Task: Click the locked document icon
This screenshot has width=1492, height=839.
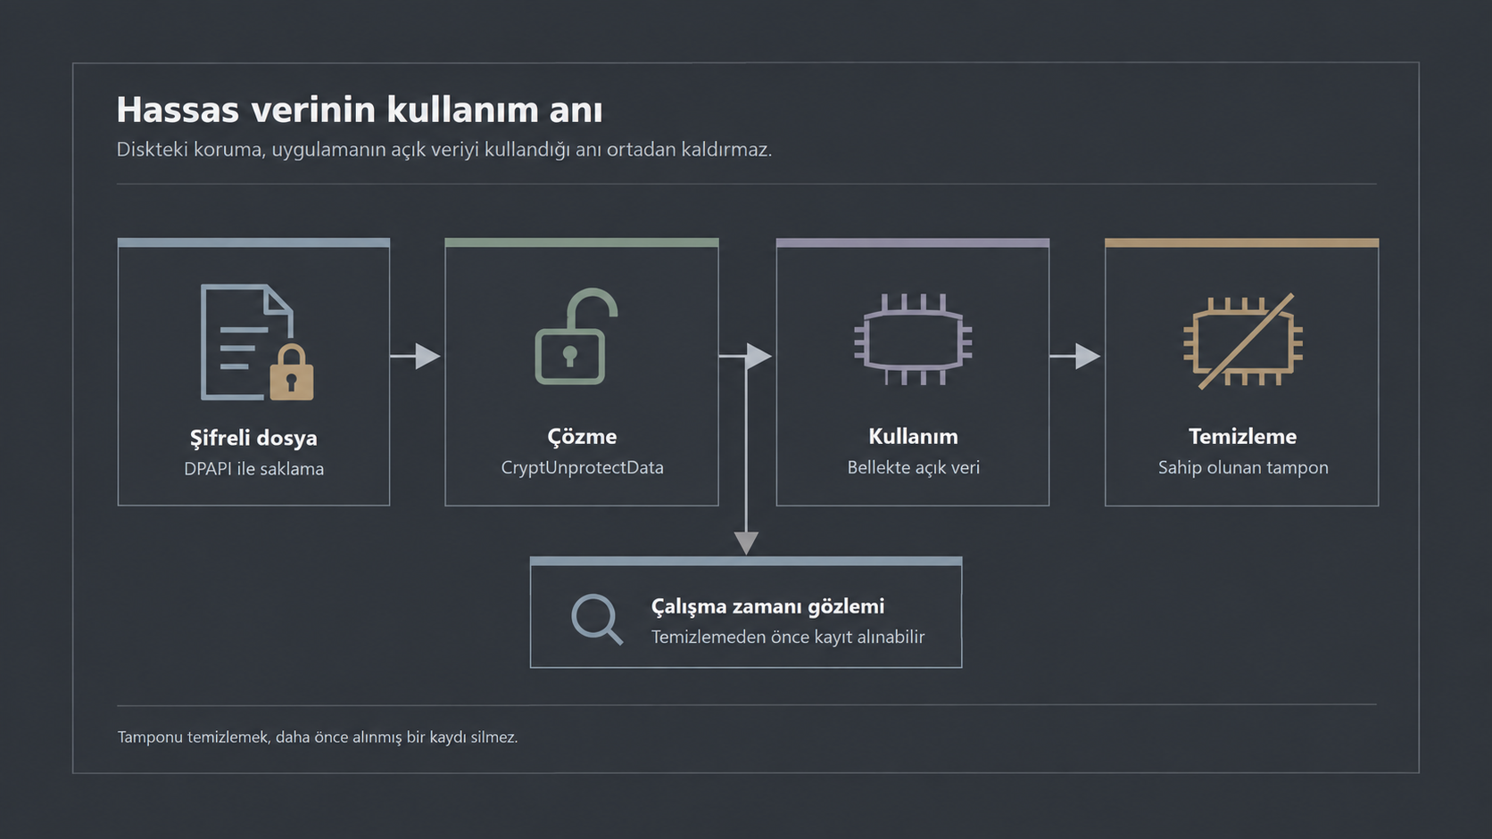Action: 257,341
